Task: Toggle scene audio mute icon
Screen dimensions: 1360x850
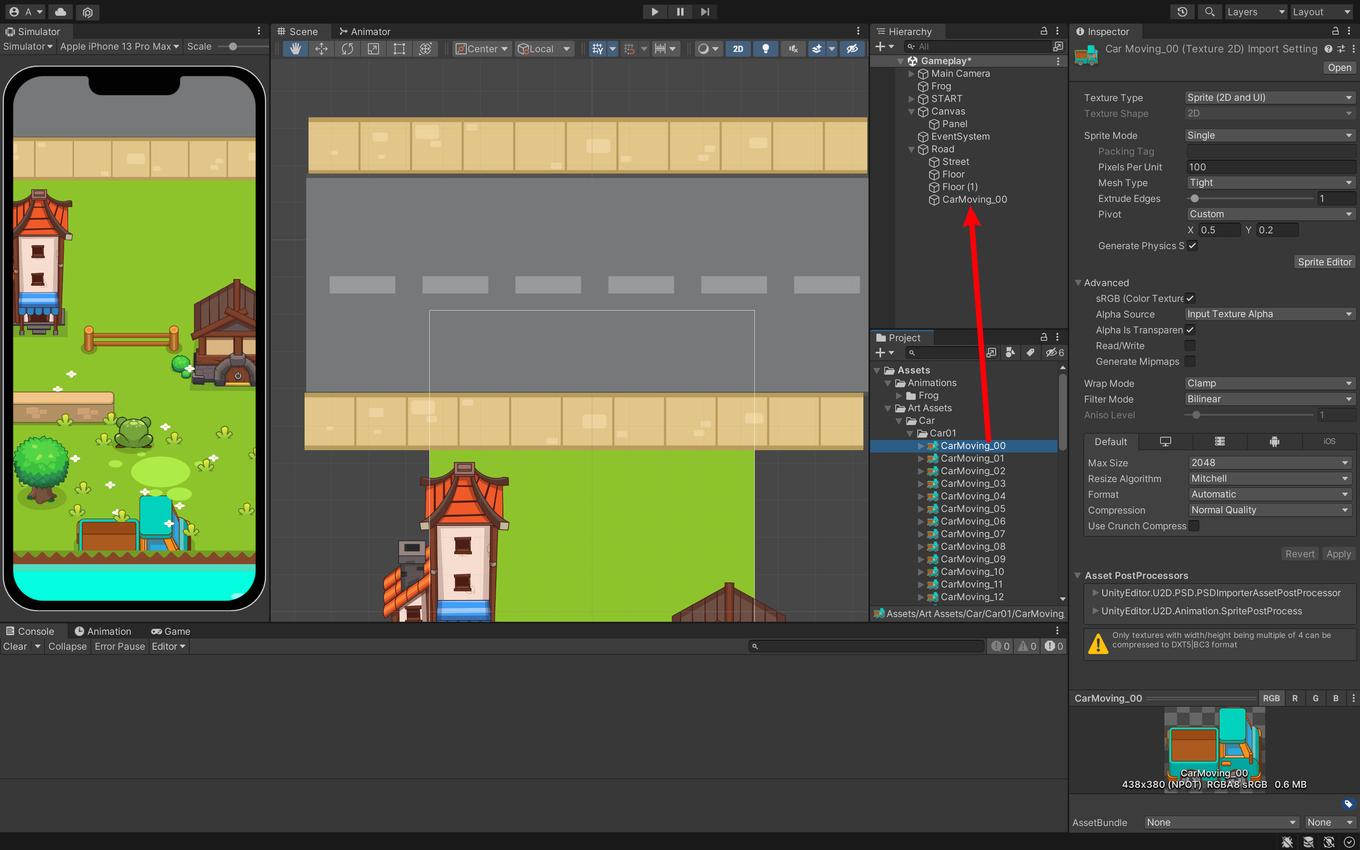Action: [793, 49]
